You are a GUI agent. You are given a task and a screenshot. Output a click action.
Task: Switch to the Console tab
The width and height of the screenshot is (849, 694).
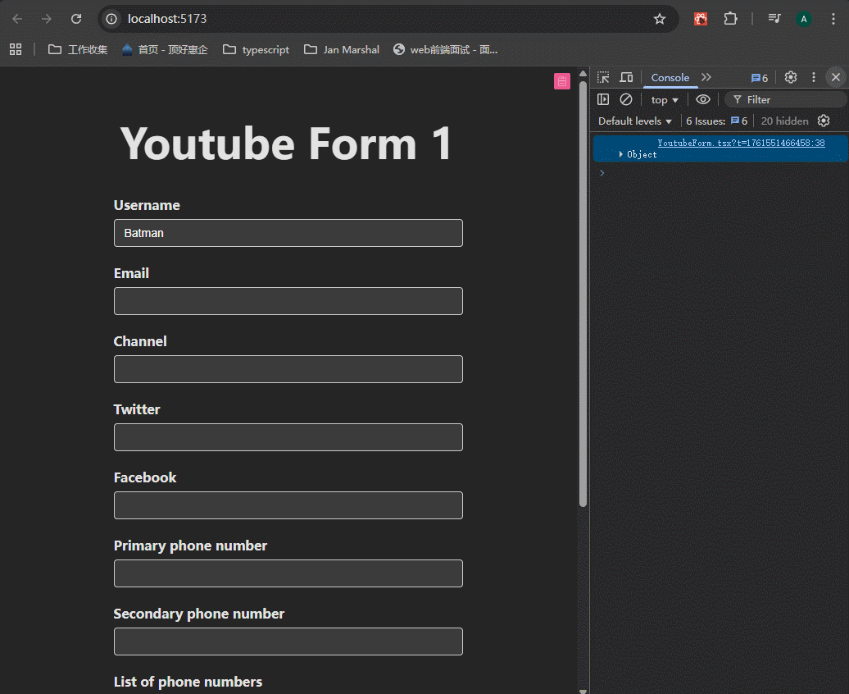[670, 77]
